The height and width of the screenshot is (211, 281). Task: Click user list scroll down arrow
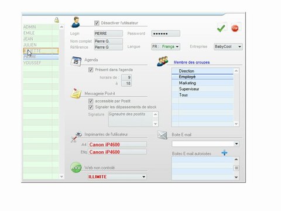click(x=61, y=176)
